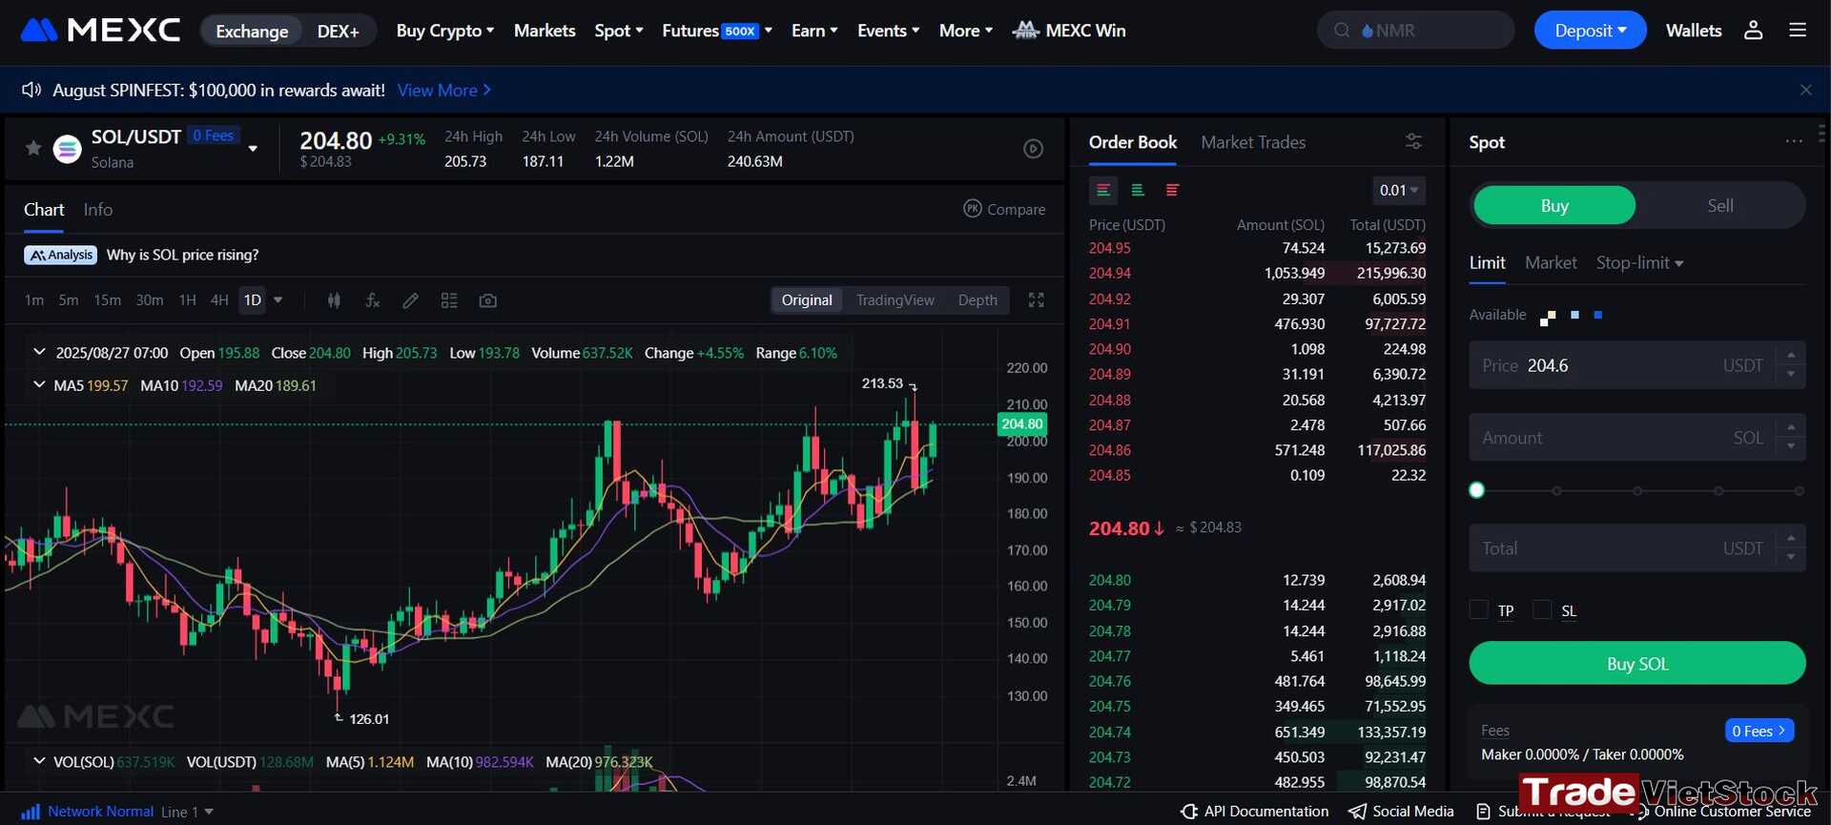This screenshot has width=1831, height=825.
Task: Open the chart layout settings icon
Action: tap(449, 300)
